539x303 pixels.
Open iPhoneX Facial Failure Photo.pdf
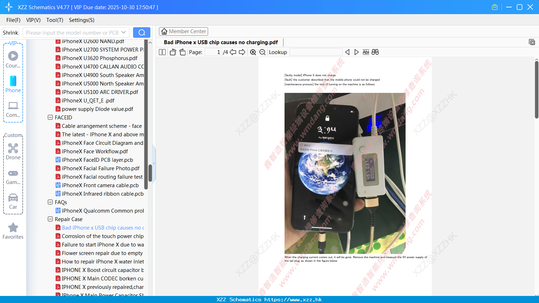98,168
